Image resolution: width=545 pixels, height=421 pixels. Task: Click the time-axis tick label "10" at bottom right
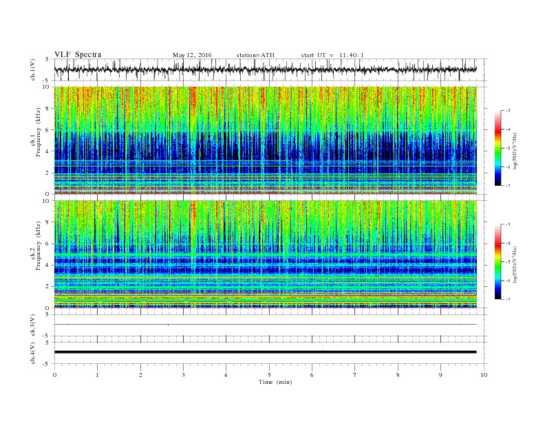click(x=484, y=375)
